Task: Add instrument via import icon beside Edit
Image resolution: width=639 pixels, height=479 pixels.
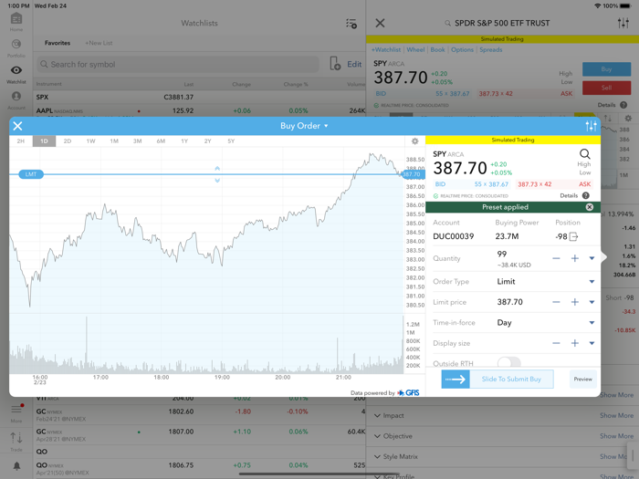Action: [x=335, y=64]
